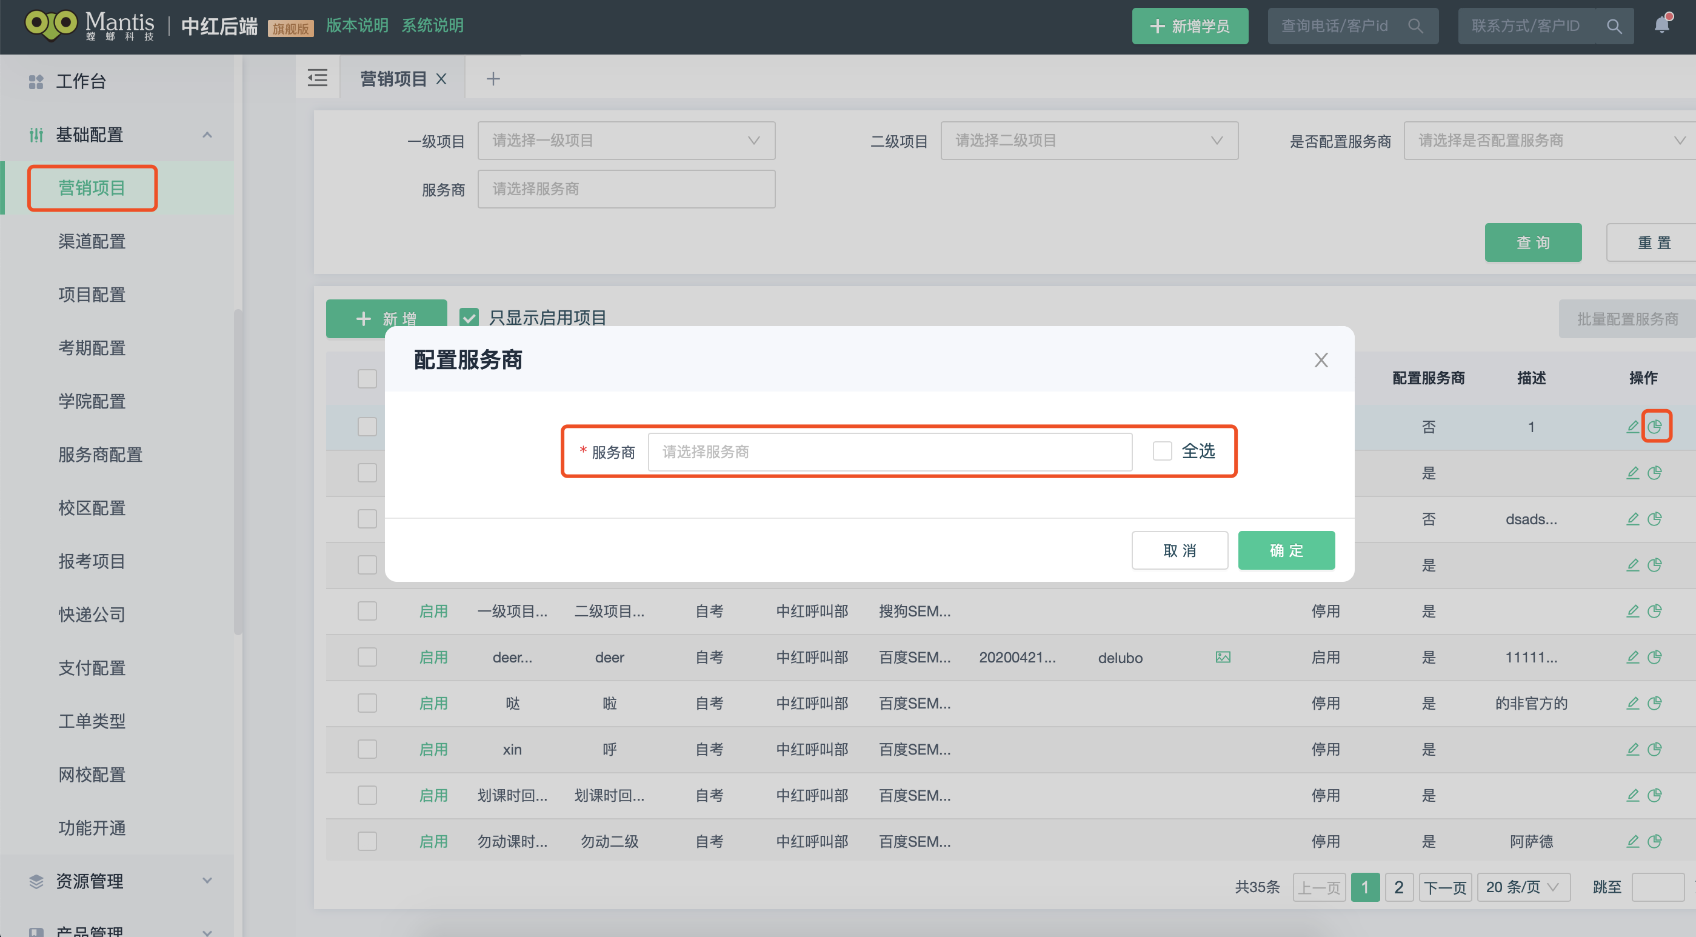
Task: Select checkbox of 哒 row
Action: pos(367,703)
